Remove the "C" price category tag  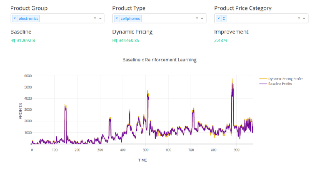(218, 19)
